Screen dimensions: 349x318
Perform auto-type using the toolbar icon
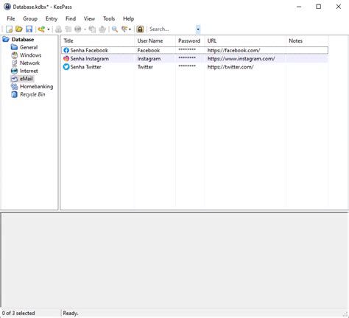102,29
